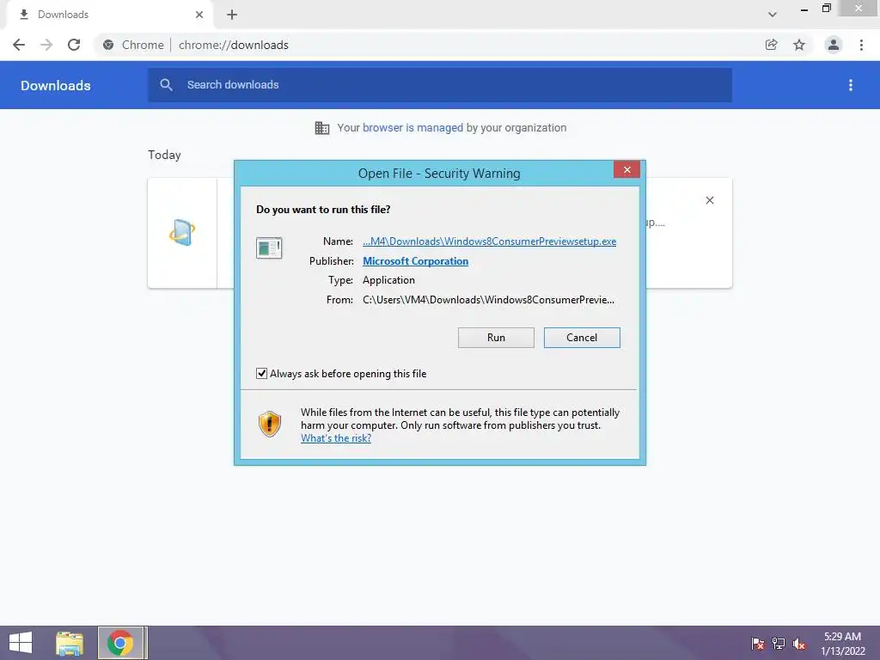This screenshot has width=880, height=660.
Task: Open a new browser tab
Action: click(232, 15)
